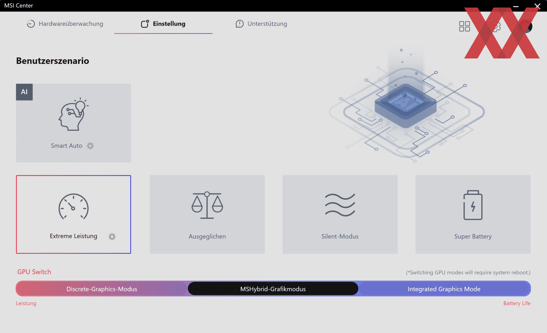Click the AI badge on Smart Auto
Viewport: 547px width, 333px height.
click(24, 92)
